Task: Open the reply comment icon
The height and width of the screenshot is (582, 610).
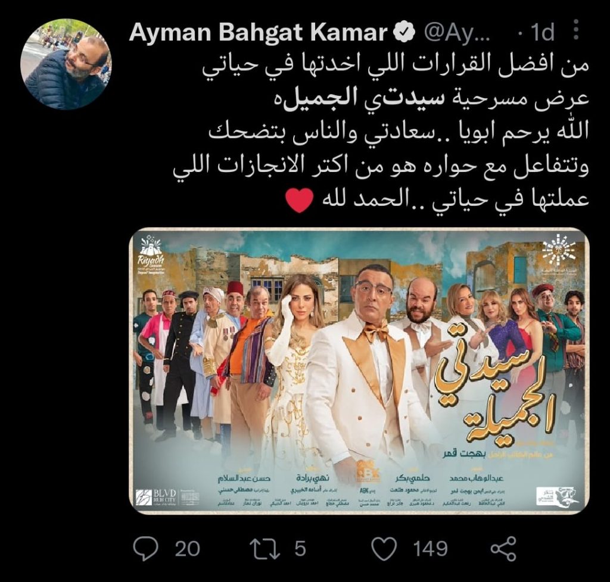Action: click(146, 548)
